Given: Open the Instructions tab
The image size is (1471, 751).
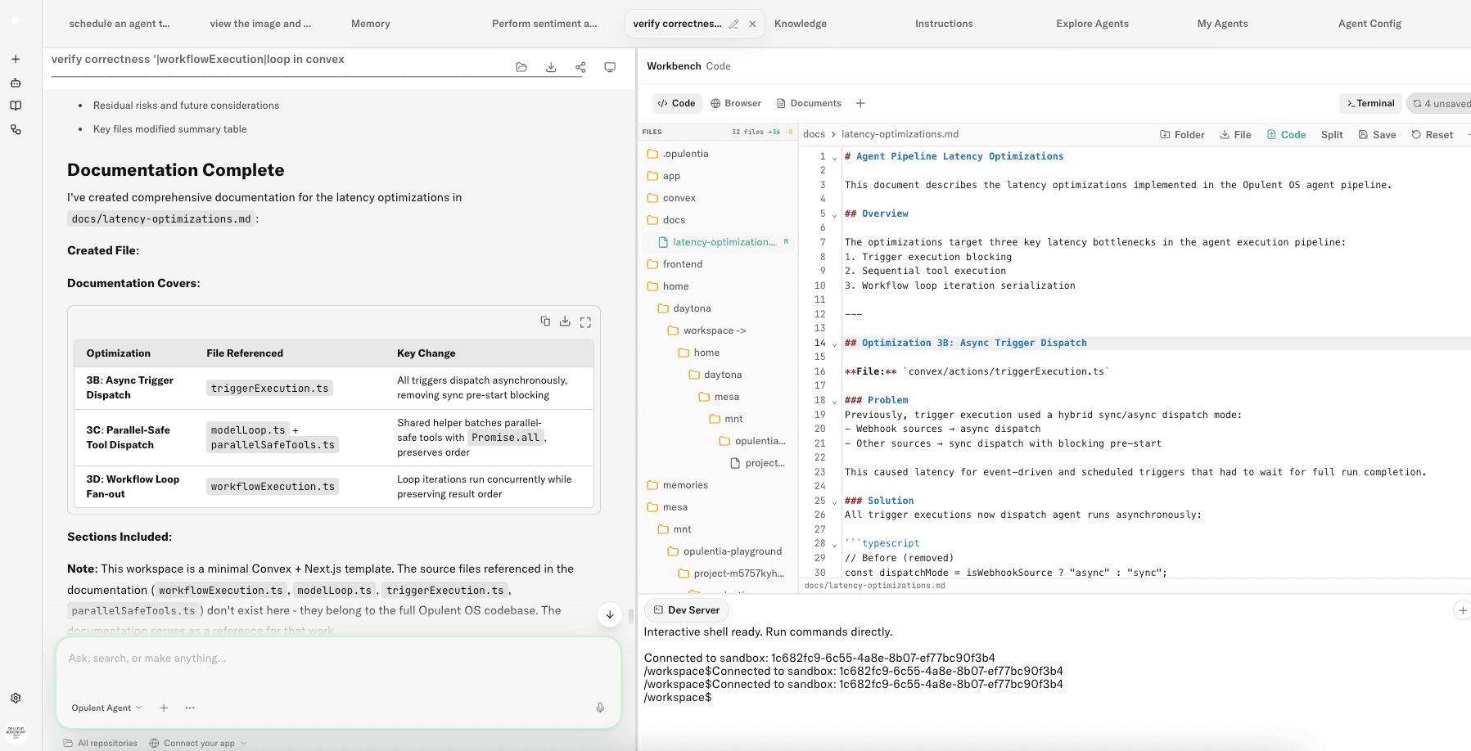Looking at the screenshot, I should point(944,24).
